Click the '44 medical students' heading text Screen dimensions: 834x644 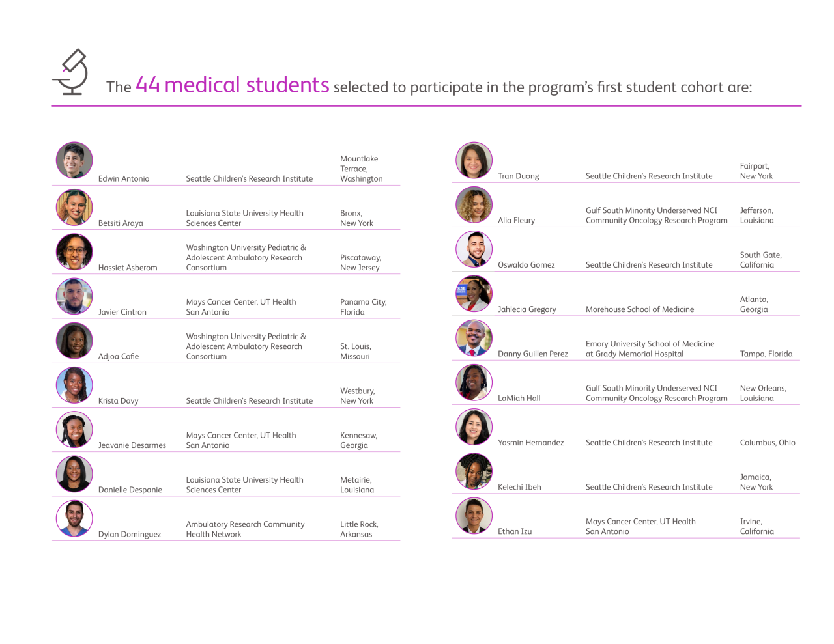pos(233,85)
